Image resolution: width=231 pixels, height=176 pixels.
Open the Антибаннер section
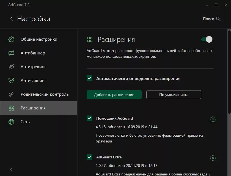[x=38, y=53]
